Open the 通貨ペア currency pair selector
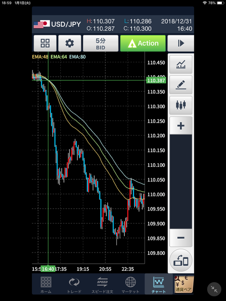The image size is (226, 301). coord(184,284)
